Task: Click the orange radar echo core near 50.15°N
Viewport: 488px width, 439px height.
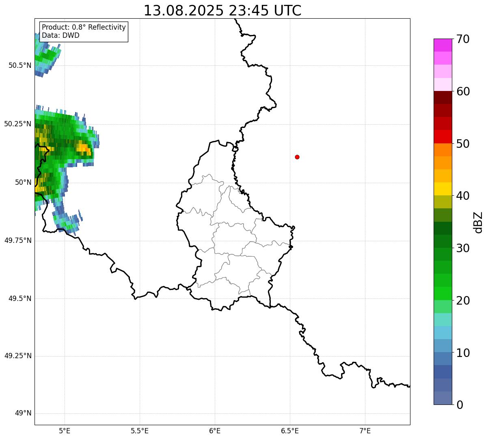Action: (x=84, y=148)
